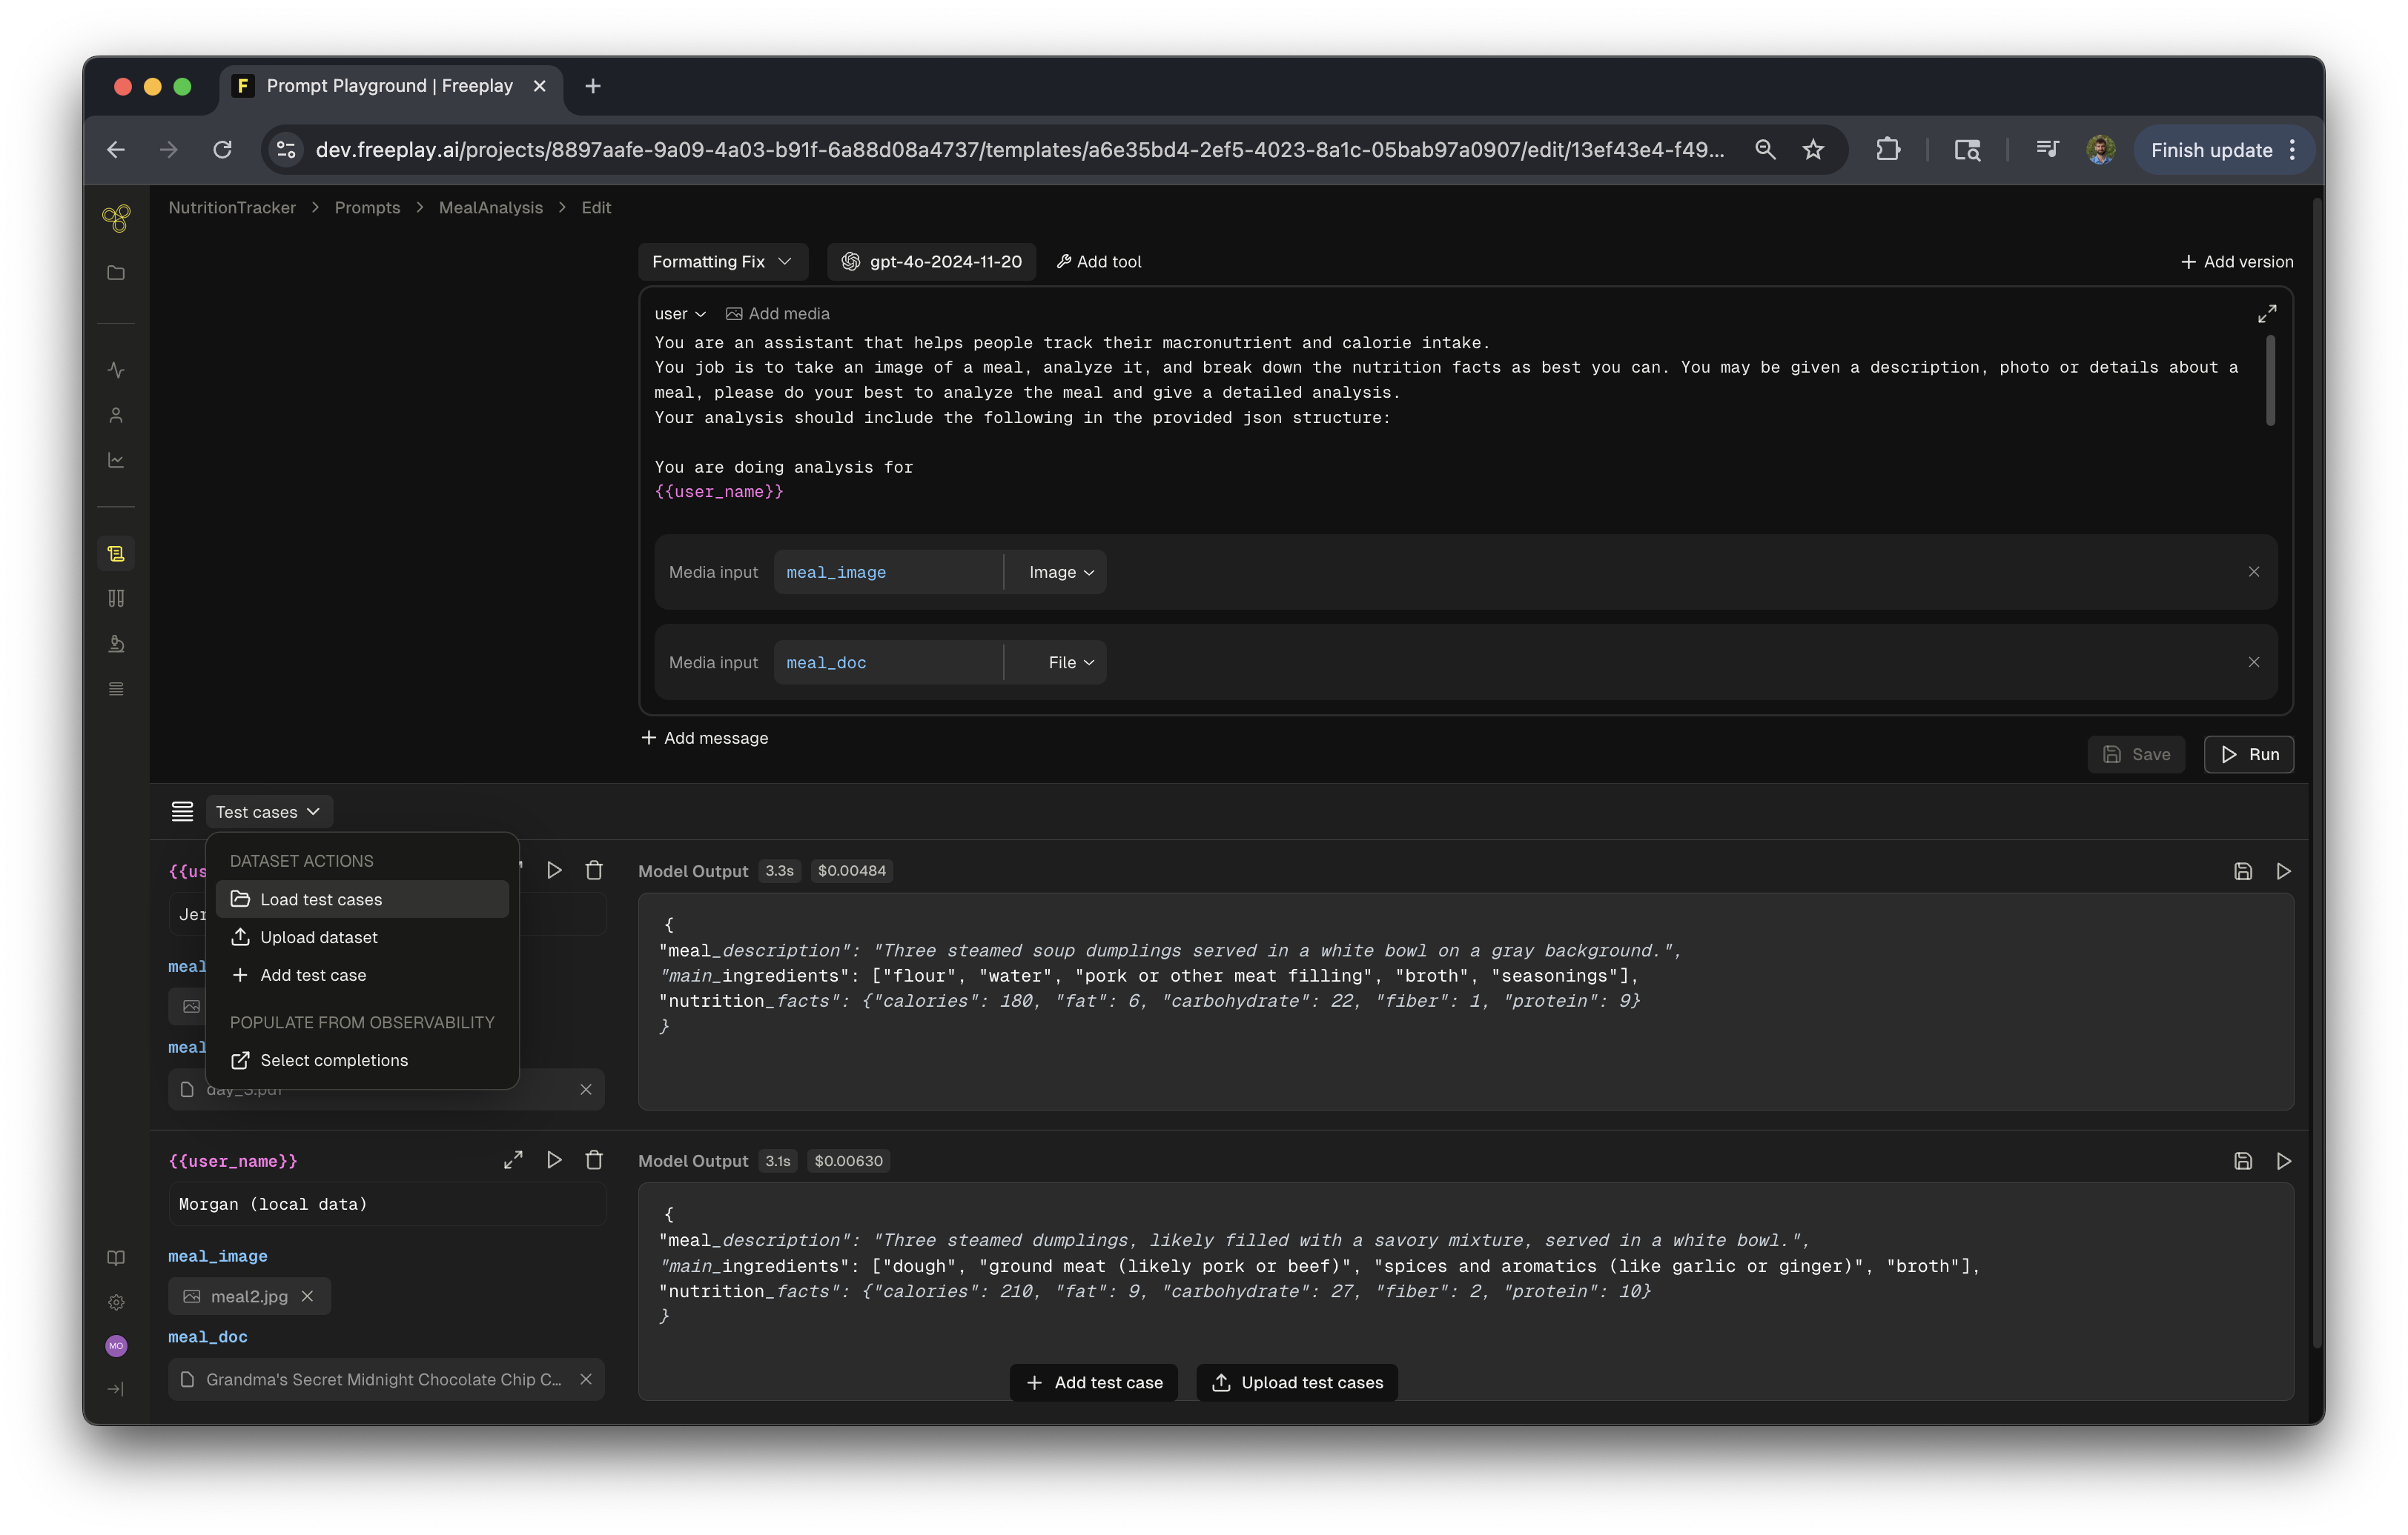Open the File media type dropdown

(x=1070, y=662)
